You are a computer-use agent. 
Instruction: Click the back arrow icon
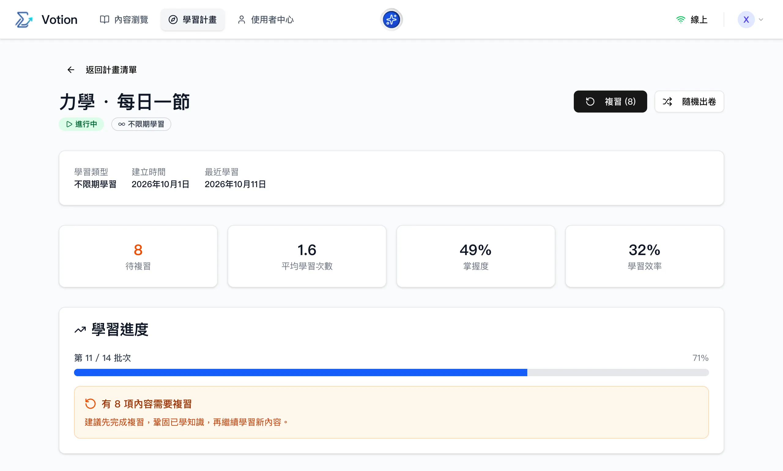click(70, 69)
